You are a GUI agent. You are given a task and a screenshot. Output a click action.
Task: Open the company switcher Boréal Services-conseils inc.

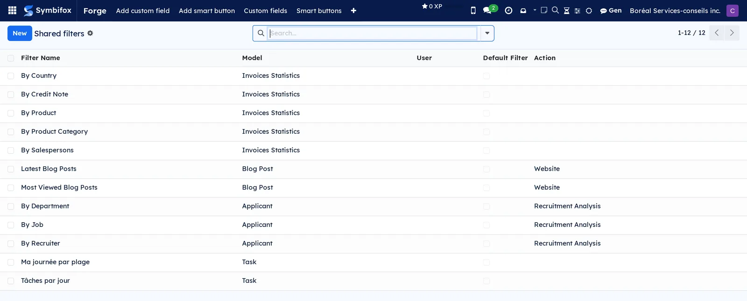tap(675, 10)
